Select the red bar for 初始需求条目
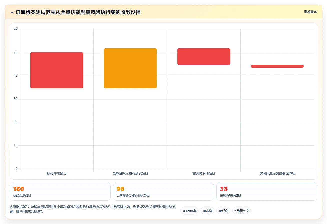 point(57,70)
